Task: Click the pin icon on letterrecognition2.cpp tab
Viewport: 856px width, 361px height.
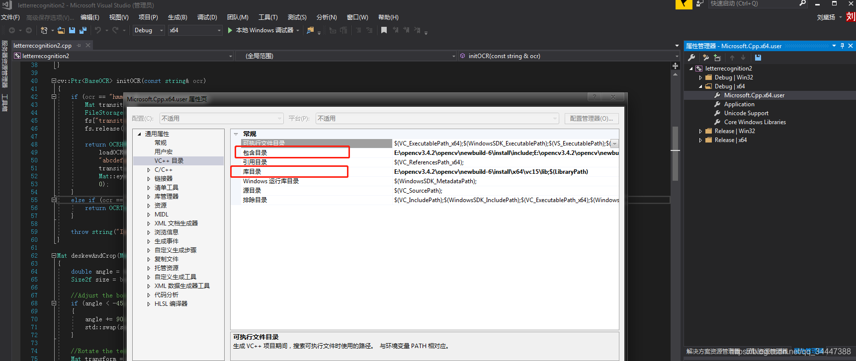Action: pos(79,45)
